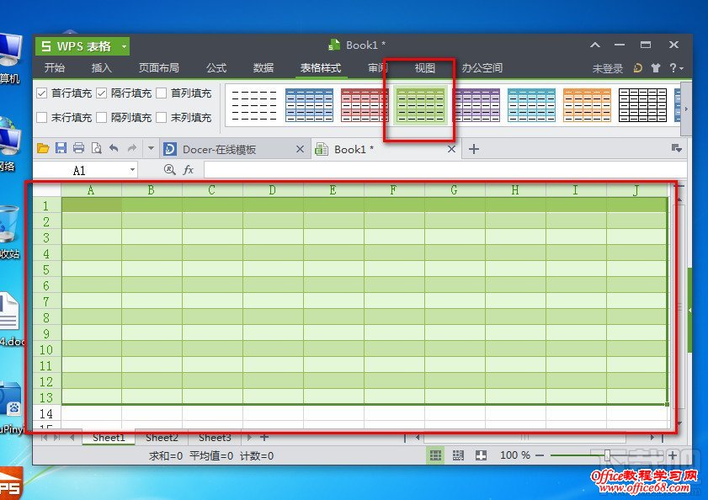Add a new document tab with plus button
The width and height of the screenshot is (708, 500).
coord(474,149)
